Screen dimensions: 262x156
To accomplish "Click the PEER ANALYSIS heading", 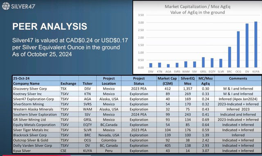I will point(50,26).
